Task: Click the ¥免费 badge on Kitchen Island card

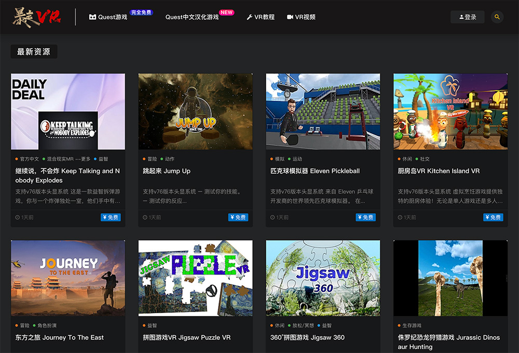Action: (493, 217)
